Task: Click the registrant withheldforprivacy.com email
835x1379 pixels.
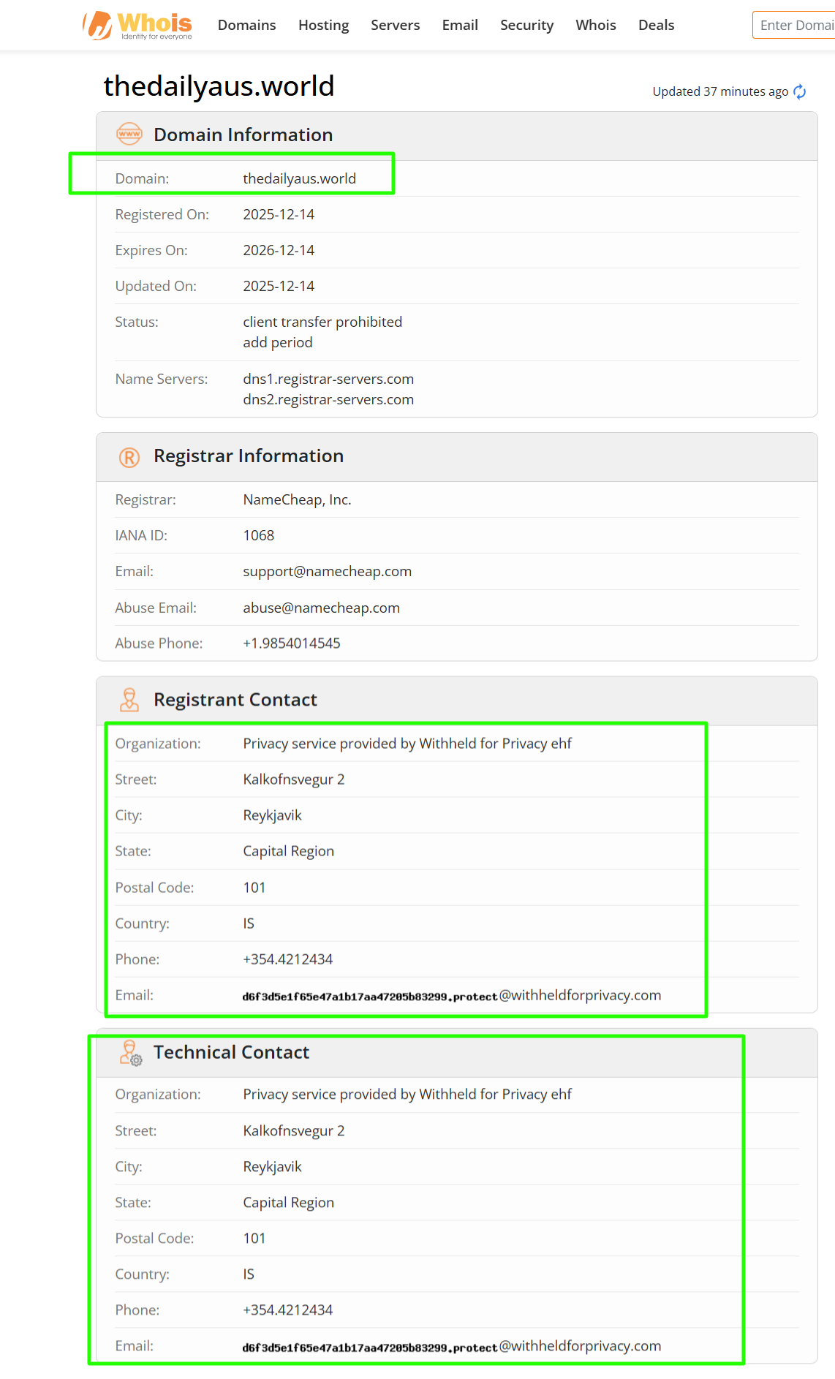Action: [x=451, y=996]
